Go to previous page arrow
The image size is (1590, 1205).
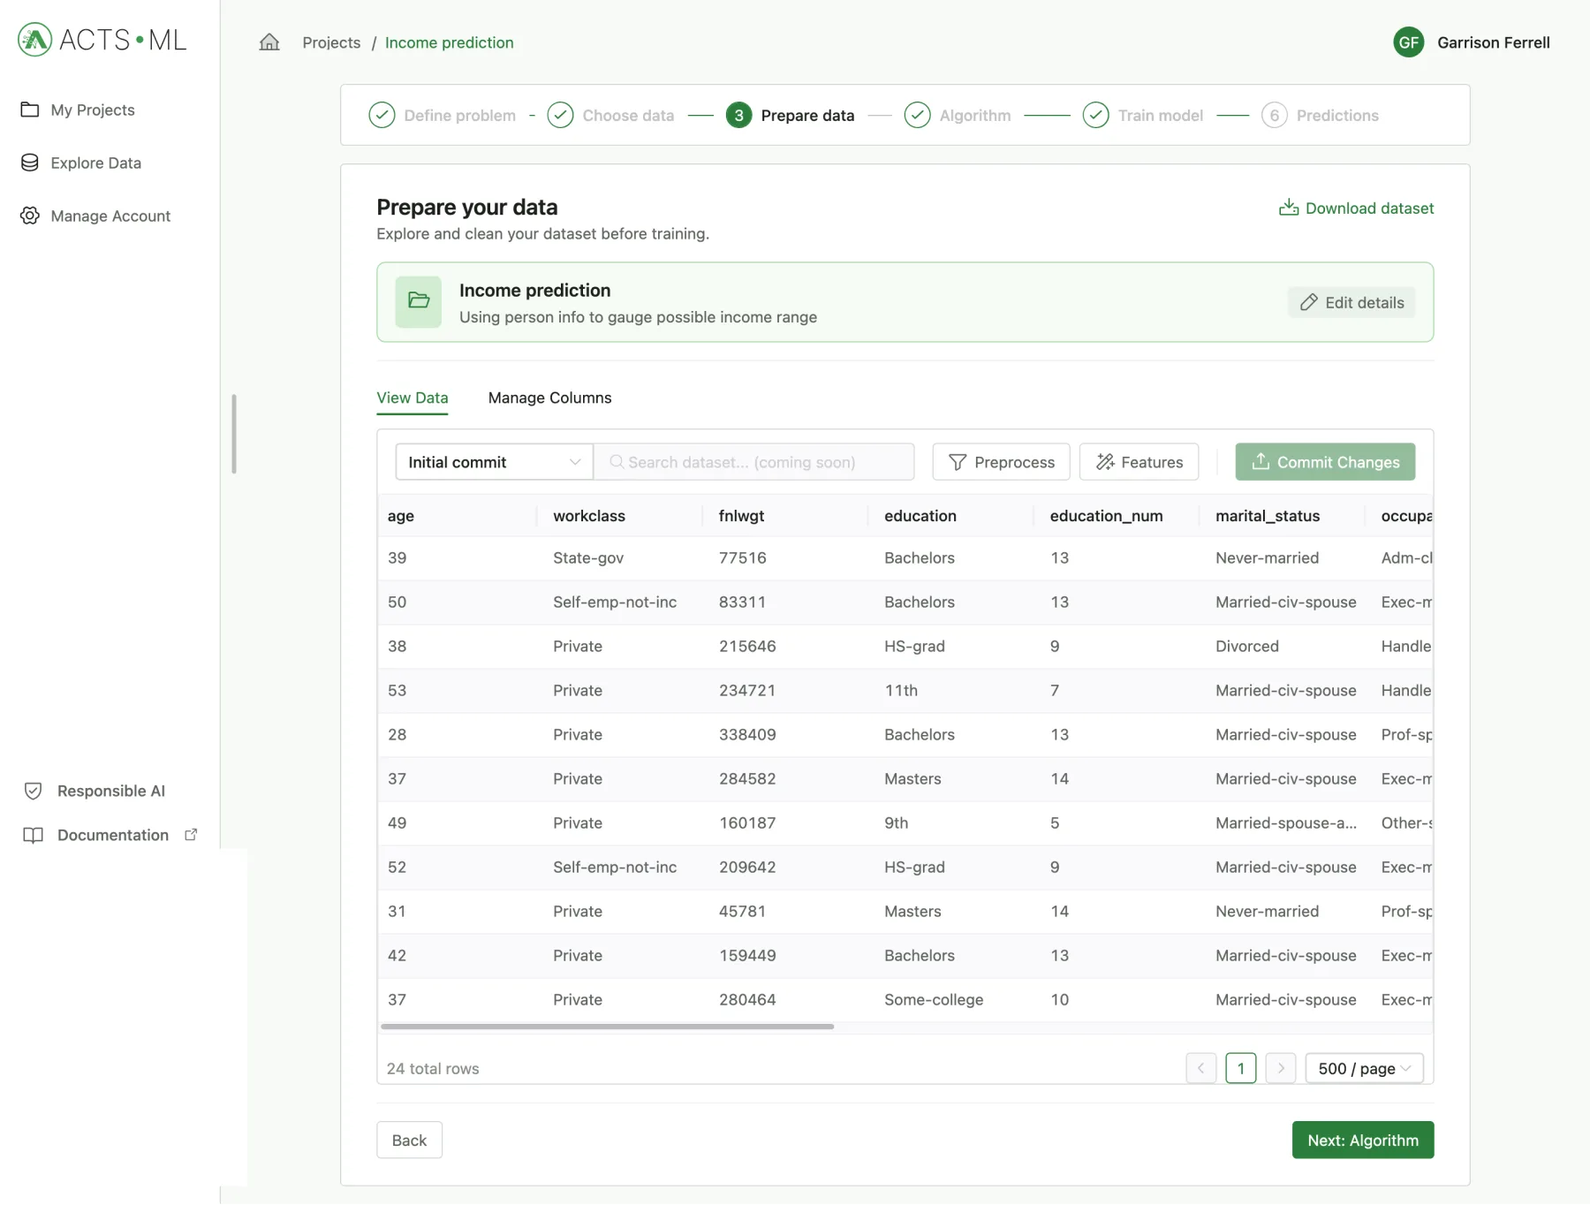coord(1201,1068)
